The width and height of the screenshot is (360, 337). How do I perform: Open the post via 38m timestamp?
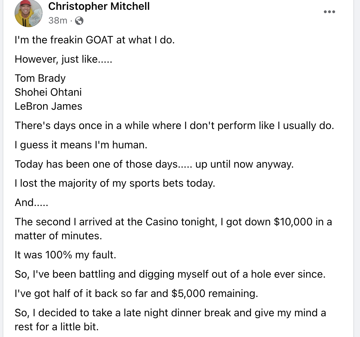[x=58, y=20]
